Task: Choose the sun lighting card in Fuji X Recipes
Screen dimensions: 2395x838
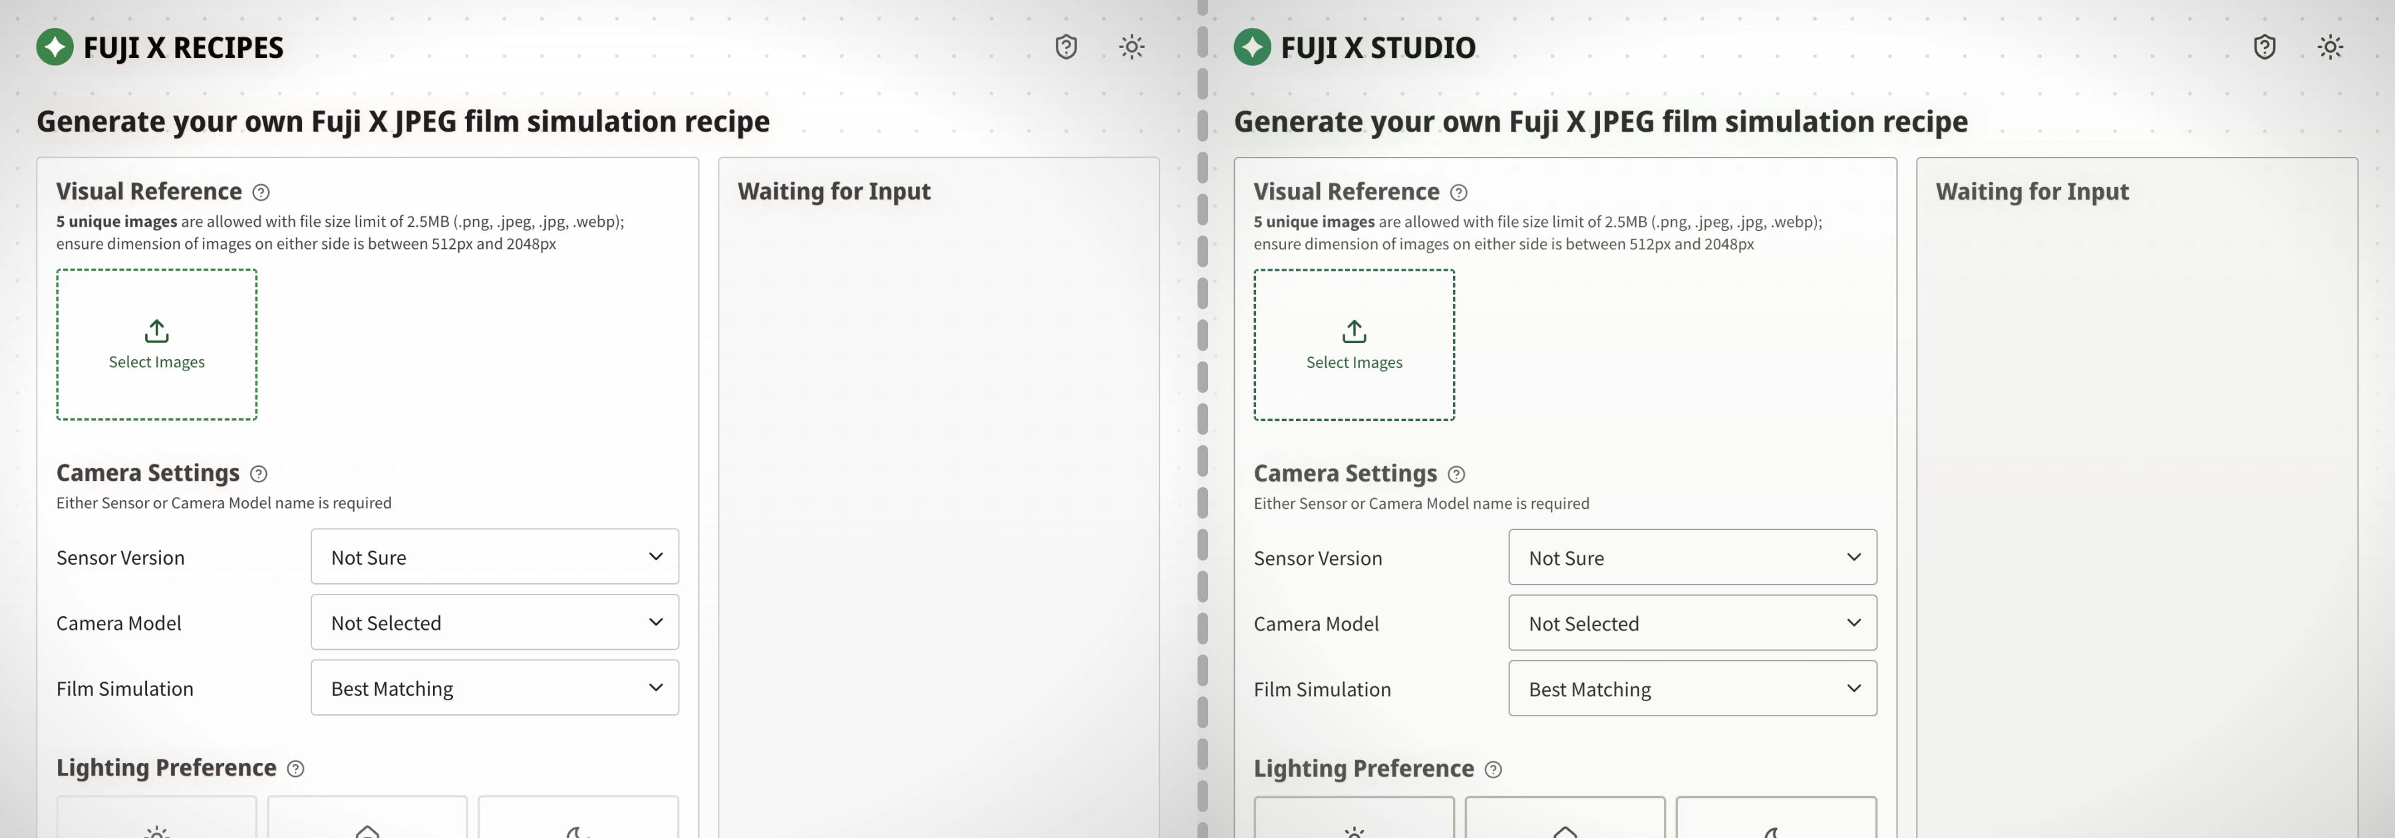Action: 156,817
